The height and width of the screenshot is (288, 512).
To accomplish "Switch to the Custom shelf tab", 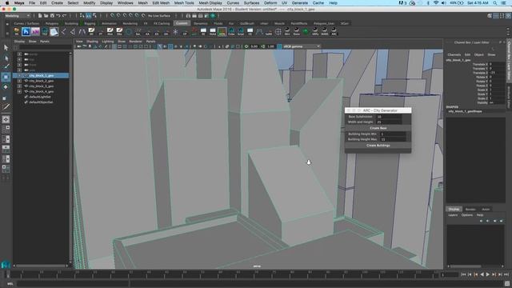I will [182, 23].
